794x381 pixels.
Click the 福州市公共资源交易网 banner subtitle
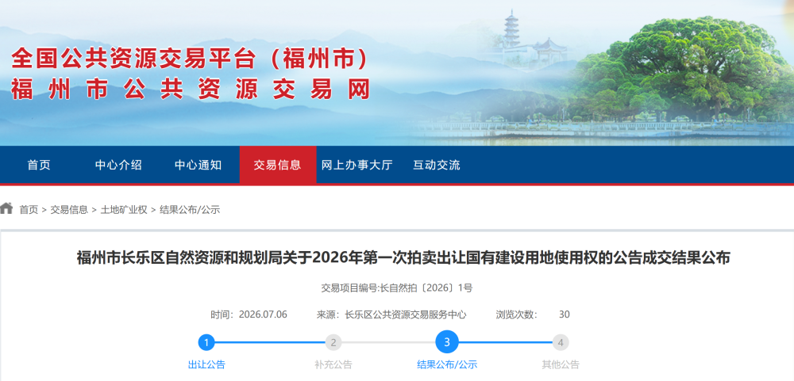(x=191, y=89)
